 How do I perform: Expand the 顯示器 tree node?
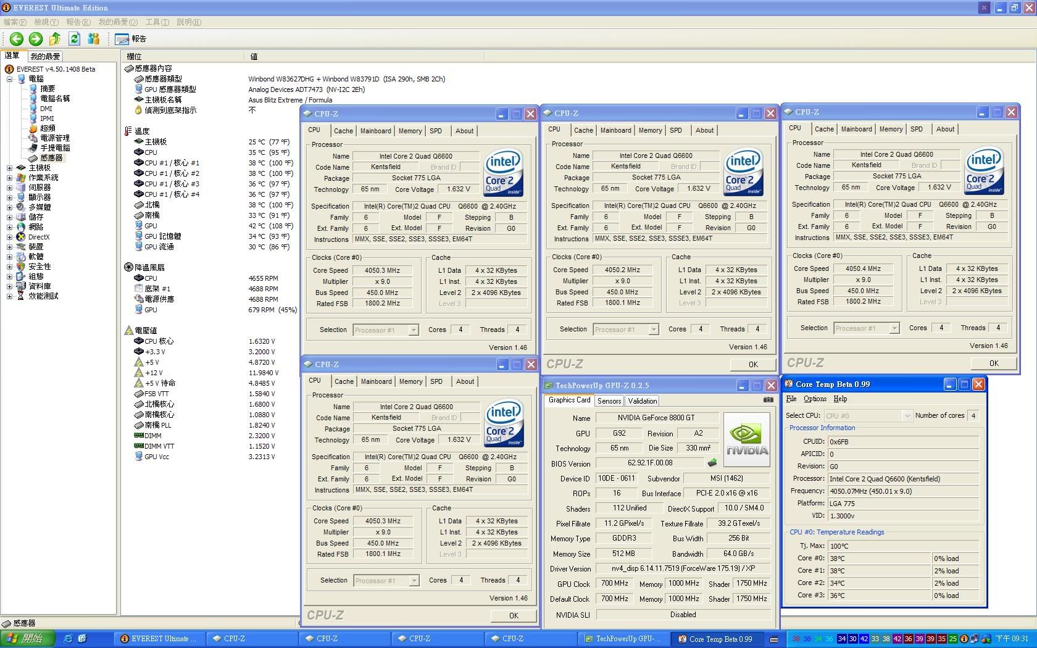pyautogui.click(x=9, y=197)
